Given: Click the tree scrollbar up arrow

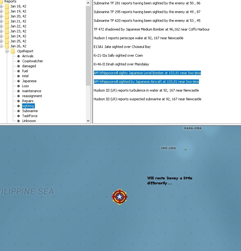Looking at the screenshot, I should (88, 3).
